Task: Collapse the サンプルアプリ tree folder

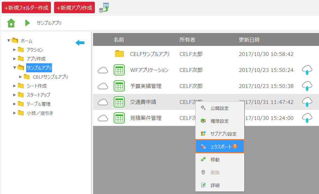Action: (x=15, y=68)
